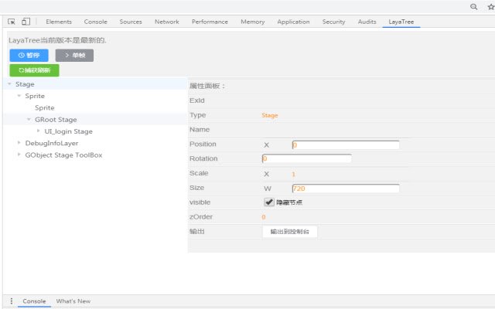Activate the inspect element picker icon
The height and width of the screenshot is (309, 495).
[x=12, y=22]
